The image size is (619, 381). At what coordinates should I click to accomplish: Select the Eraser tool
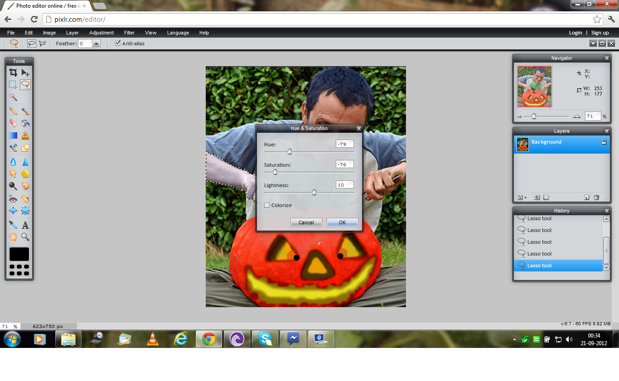(13, 123)
